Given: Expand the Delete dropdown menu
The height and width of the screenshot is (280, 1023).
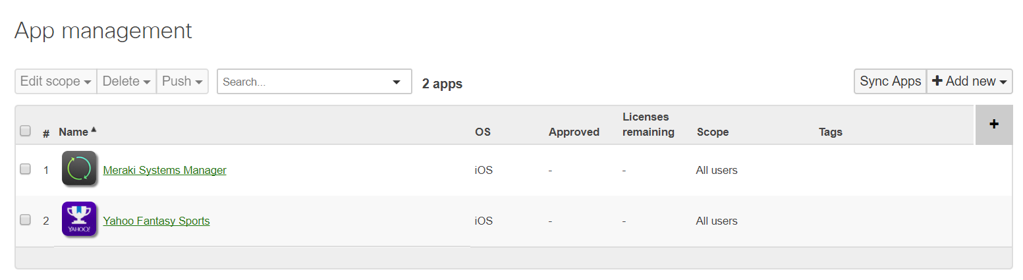Looking at the screenshot, I should [x=126, y=81].
